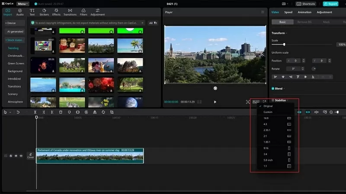Uncheck the Blend checkbox
Image resolution: width=346 pixels, height=194 pixels.
coord(273,88)
